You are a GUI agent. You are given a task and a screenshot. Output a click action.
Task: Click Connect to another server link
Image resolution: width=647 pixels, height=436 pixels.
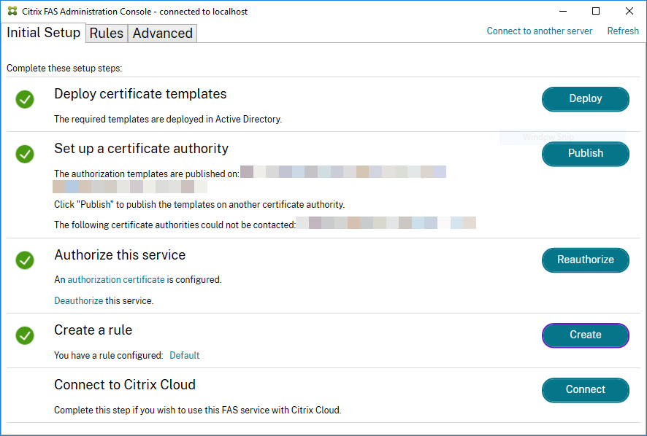click(x=540, y=31)
